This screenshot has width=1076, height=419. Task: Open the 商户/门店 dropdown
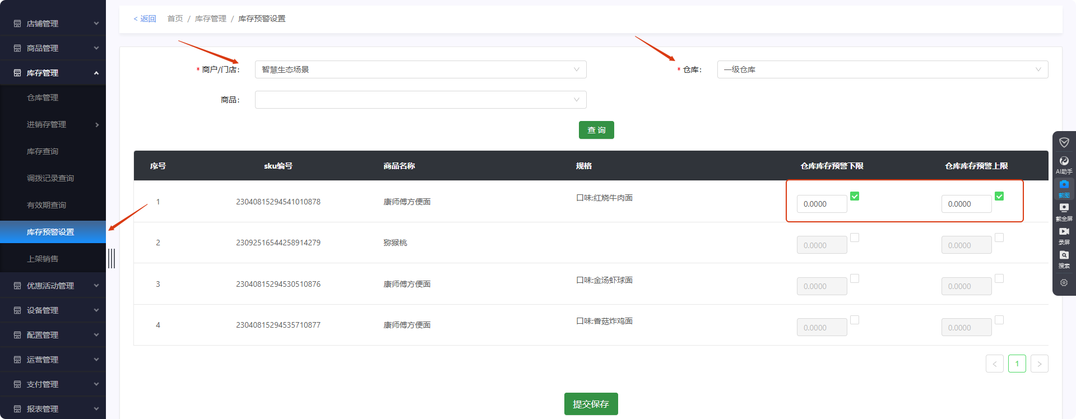click(420, 69)
